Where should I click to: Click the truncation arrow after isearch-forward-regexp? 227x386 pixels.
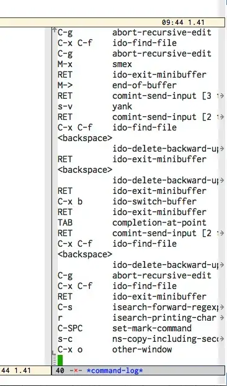[x=221, y=307]
